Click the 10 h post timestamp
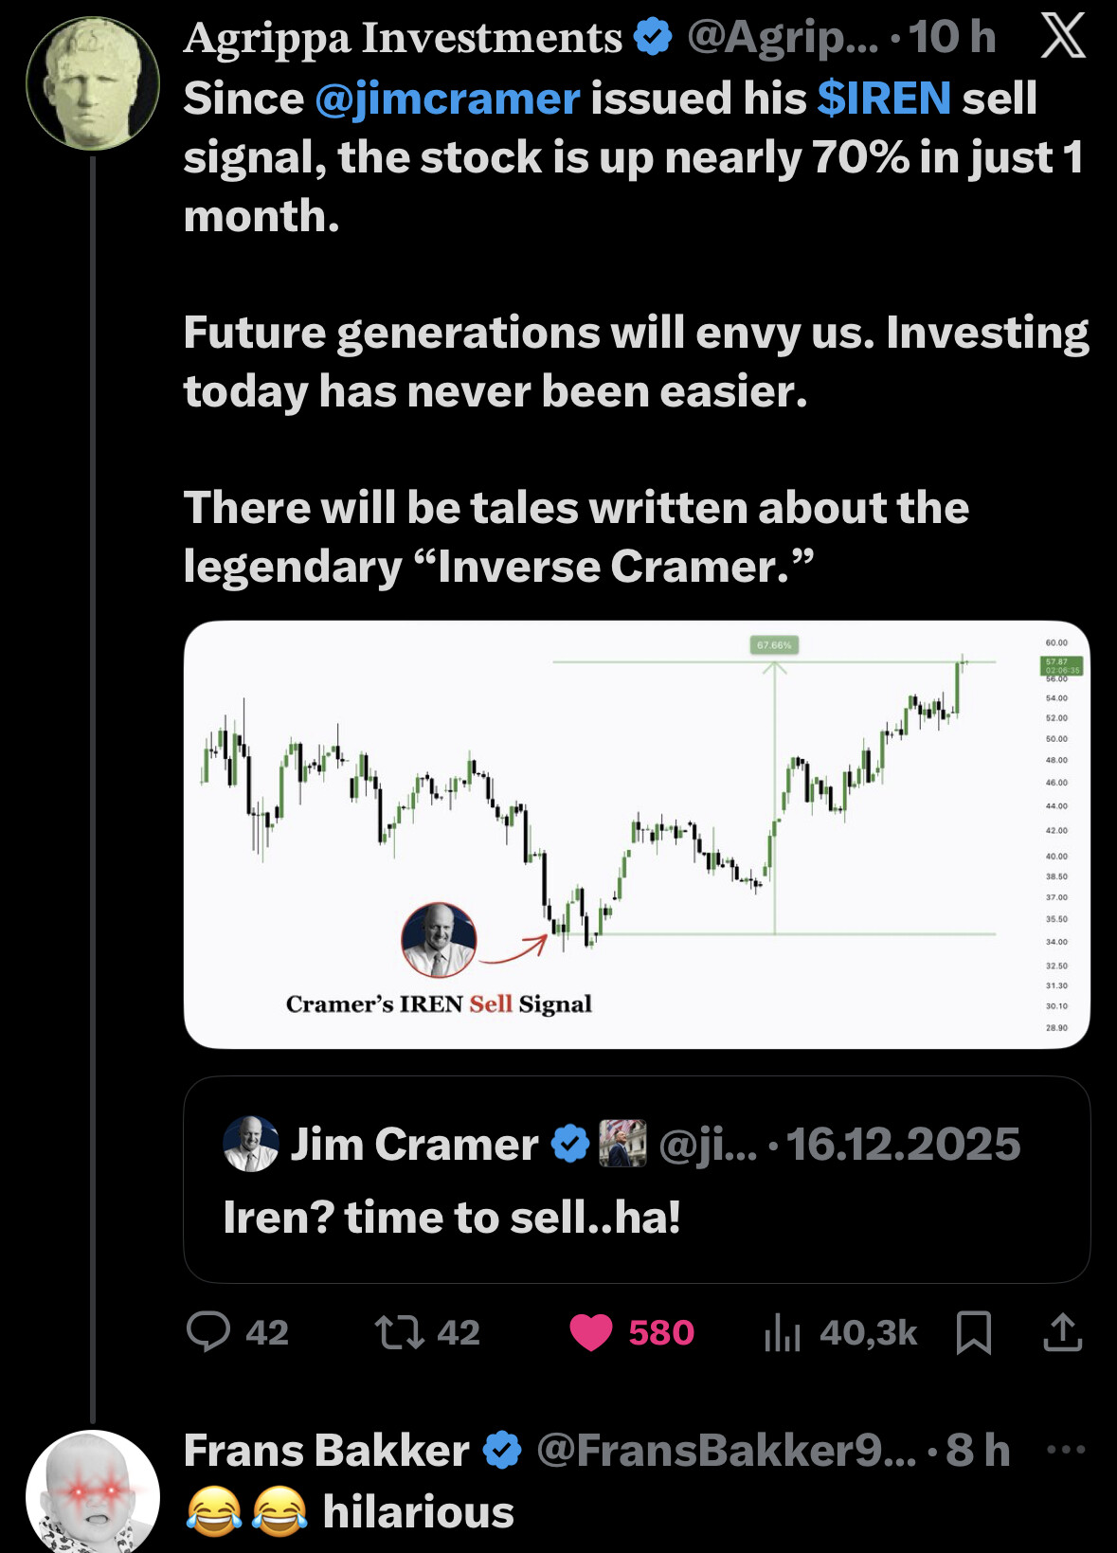Image resolution: width=1117 pixels, height=1553 pixels. [952, 38]
